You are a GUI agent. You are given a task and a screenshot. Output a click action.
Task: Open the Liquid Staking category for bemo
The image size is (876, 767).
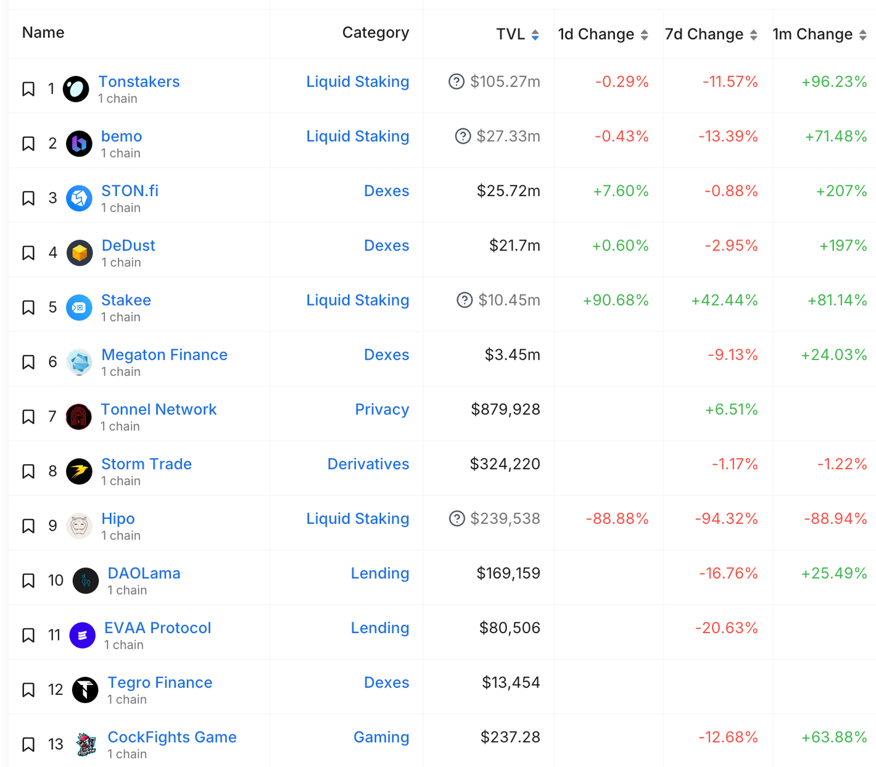point(357,136)
